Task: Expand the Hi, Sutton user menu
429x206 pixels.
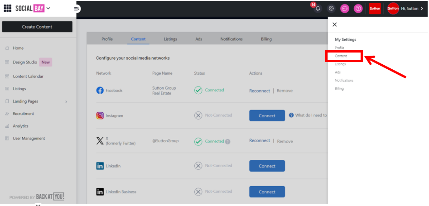Action: click(412, 9)
